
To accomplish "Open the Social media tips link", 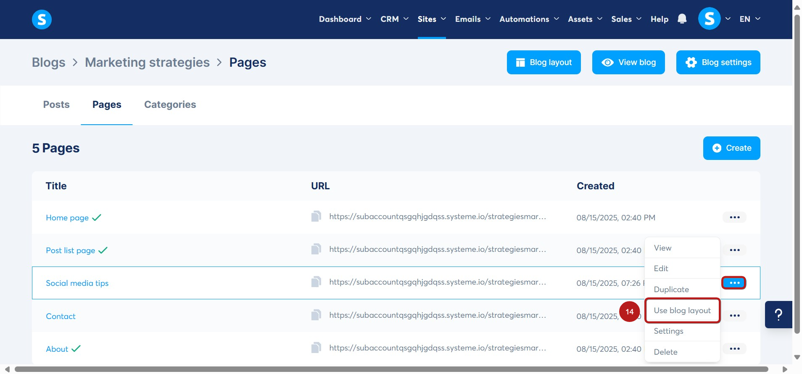I will click(77, 283).
